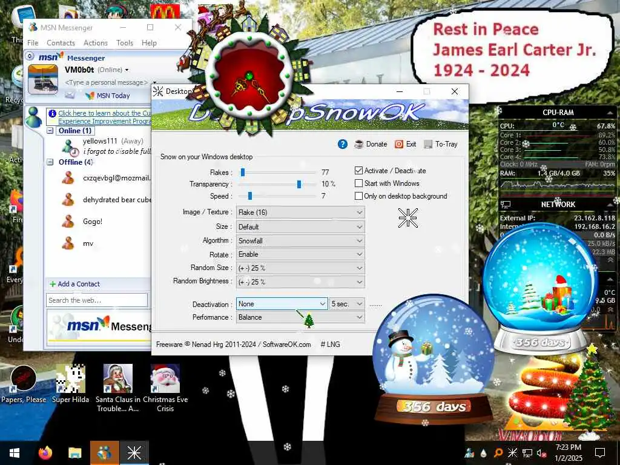The width and height of the screenshot is (620, 465).
Task: Click the Customer Experience Improvement Program link
Action: click(104, 117)
